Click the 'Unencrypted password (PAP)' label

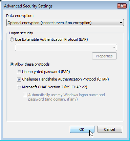[46, 72]
